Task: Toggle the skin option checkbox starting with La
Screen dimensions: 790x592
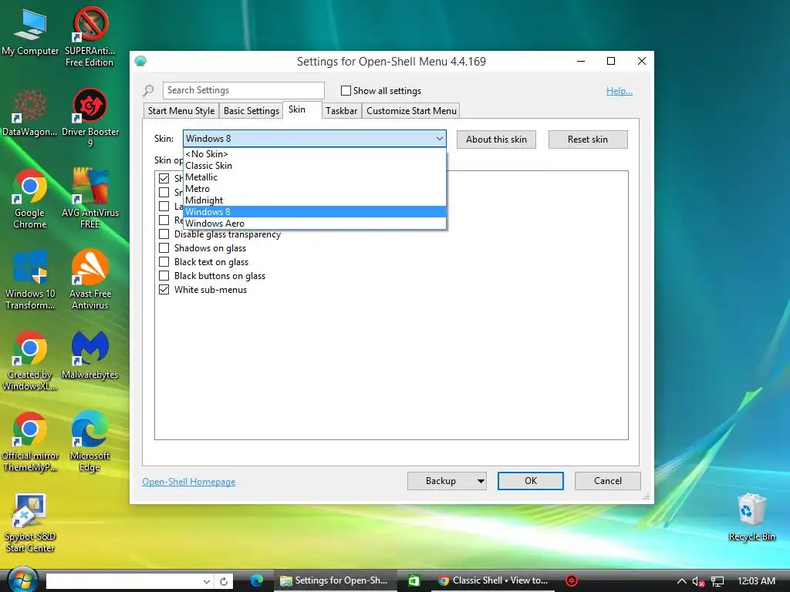Action: (x=164, y=206)
